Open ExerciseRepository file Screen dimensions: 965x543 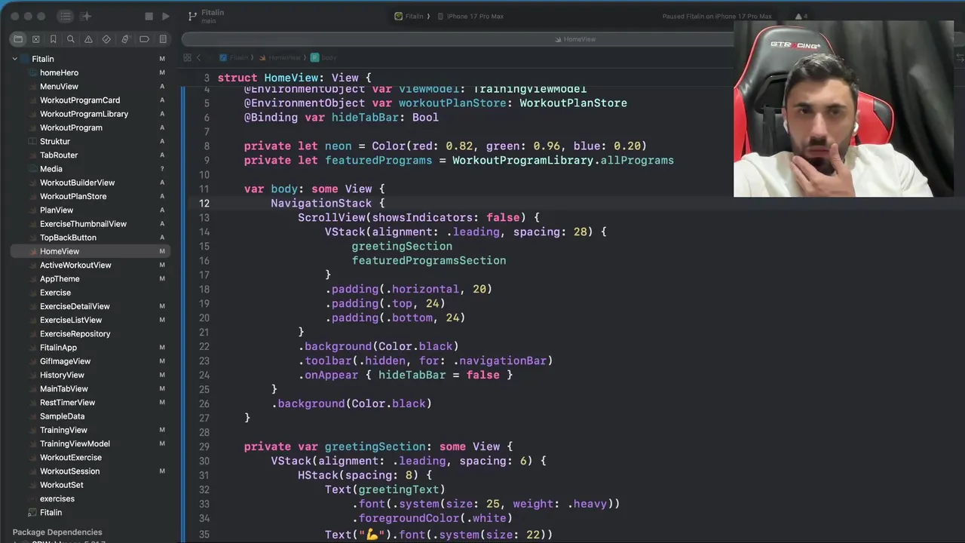[75, 334]
